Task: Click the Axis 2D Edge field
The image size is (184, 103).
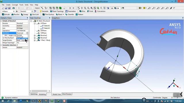Action: click(x=22, y=28)
